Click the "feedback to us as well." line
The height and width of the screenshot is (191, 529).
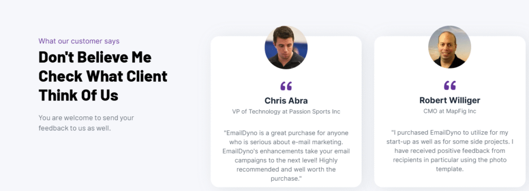(74, 129)
